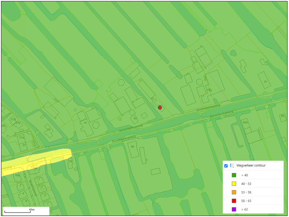Click building number 45 on the map

pyautogui.click(x=135, y=118)
